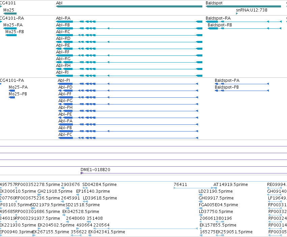Image resolution: width=287 pixels, height=237 pixels.
Task: Select the Mo25-PB protein label
Action: (x=18, y=94)
